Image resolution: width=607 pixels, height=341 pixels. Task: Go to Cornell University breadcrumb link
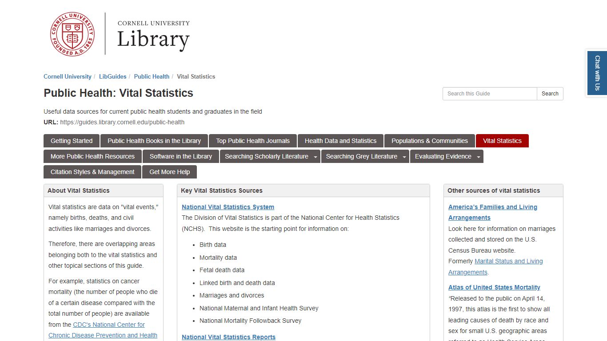point(68,76)
